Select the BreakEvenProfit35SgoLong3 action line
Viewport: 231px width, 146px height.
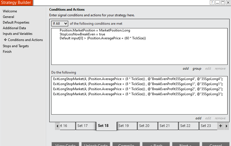(x=138, y=94)
